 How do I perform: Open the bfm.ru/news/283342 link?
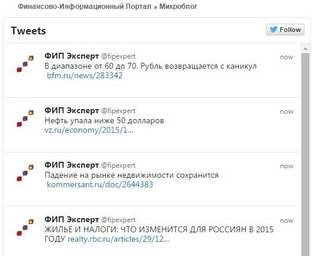[x=85, y=75]
